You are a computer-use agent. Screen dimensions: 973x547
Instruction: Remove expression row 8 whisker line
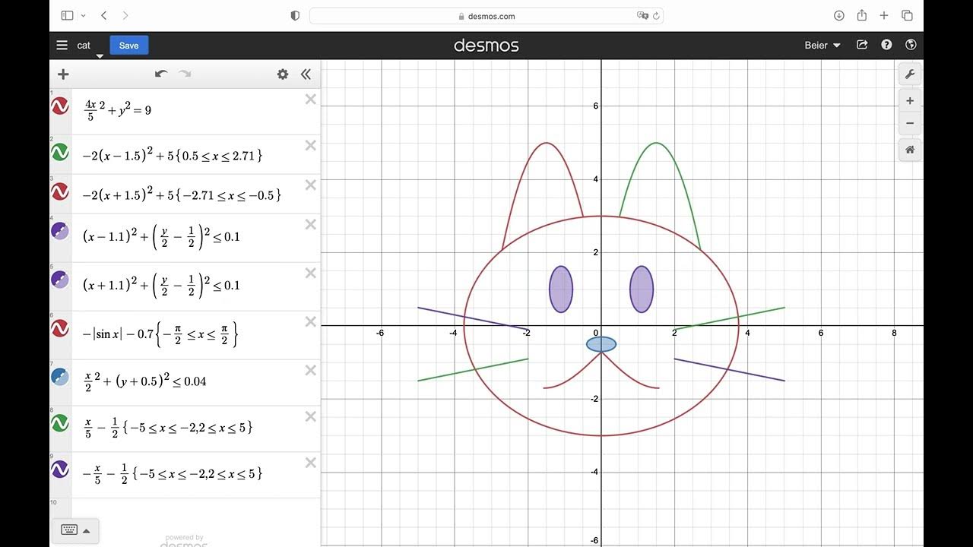point(310,416)
